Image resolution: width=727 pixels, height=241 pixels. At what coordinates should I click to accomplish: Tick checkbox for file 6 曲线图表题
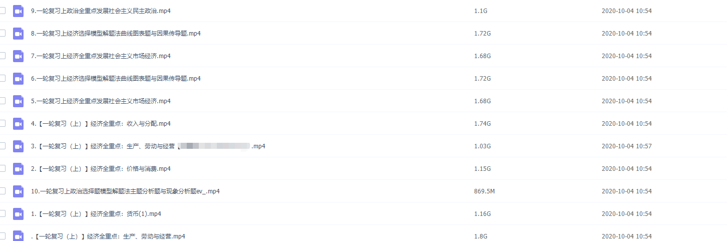click(3, 78)
